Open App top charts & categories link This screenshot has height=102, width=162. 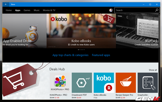70,55
